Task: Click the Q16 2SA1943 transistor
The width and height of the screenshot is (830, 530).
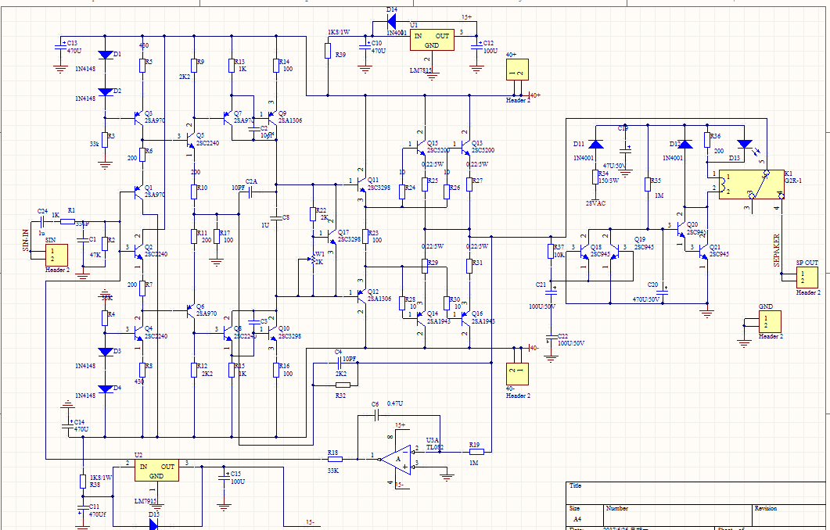Action: (x=464, y=317)
